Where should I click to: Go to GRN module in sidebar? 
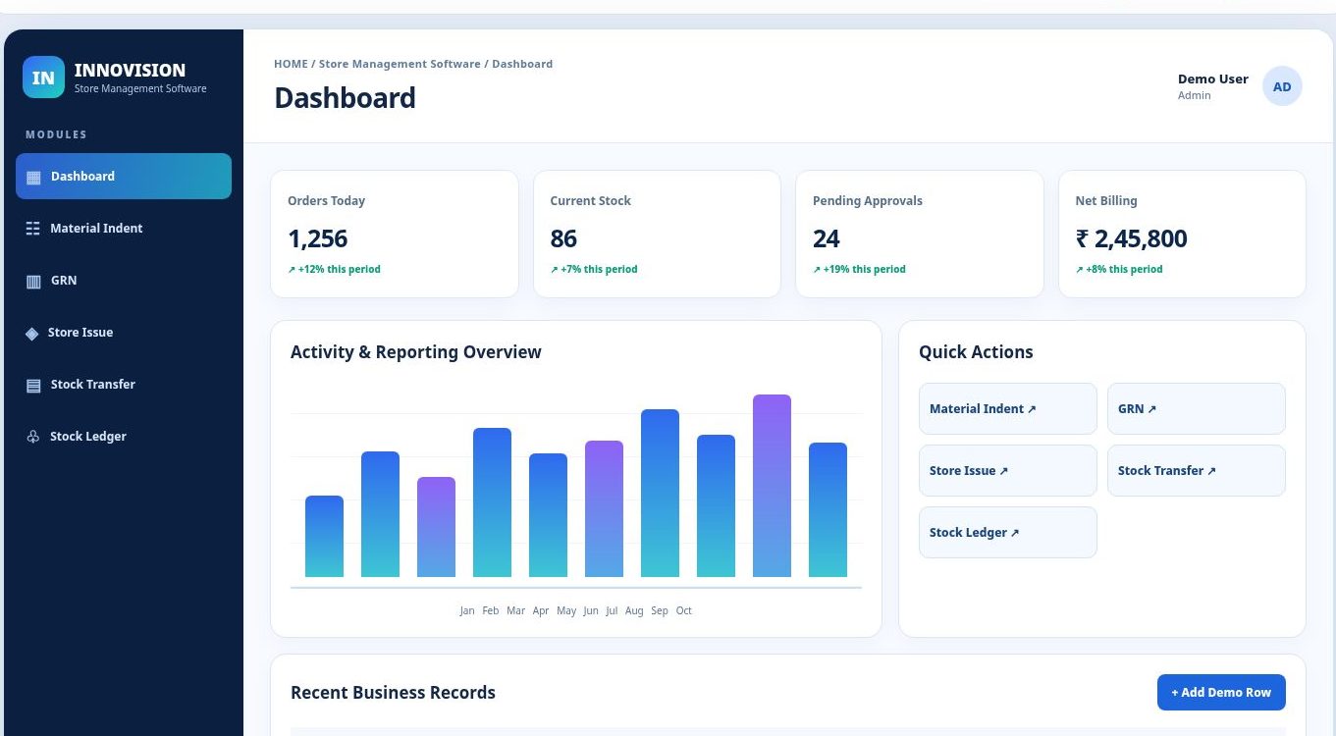coord(124,280)
